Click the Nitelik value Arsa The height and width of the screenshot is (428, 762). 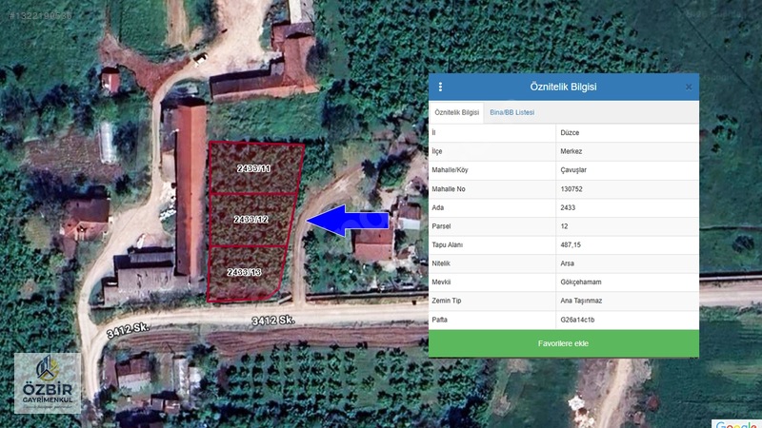[x=567, y=264]
